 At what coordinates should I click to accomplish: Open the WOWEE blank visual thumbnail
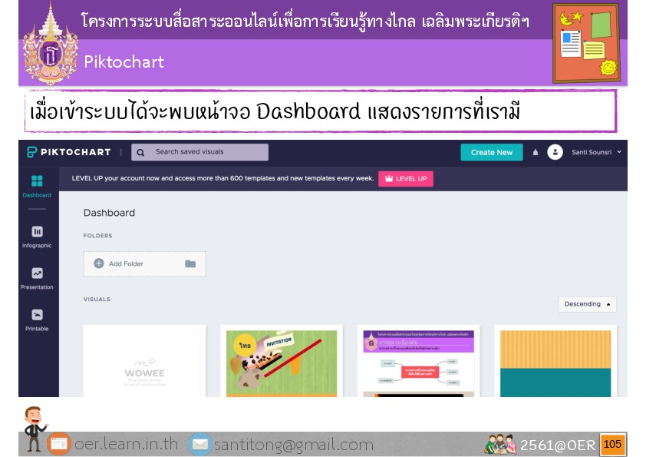(x=144, y=361)
